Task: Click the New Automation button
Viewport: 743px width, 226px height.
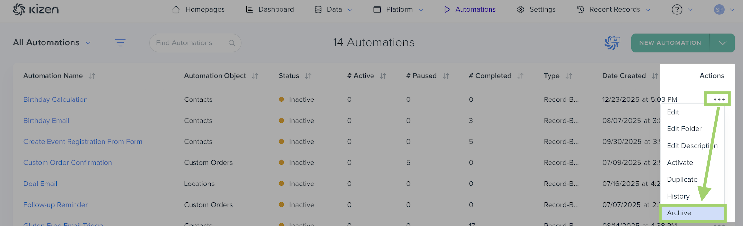Action: (x=670, y=43)
